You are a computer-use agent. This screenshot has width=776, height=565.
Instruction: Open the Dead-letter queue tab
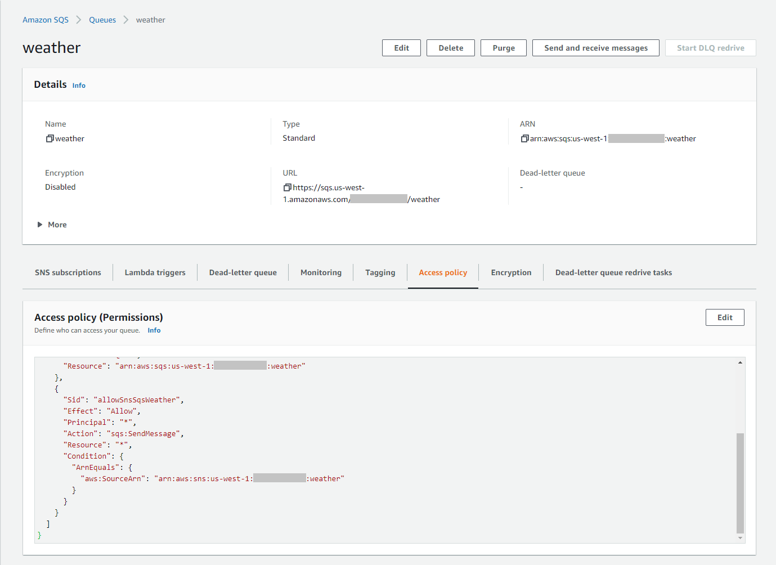(243, 272)
